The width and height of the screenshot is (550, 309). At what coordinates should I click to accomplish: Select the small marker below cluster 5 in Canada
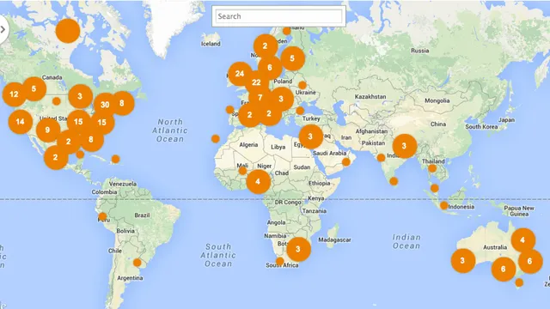(56, 101)
